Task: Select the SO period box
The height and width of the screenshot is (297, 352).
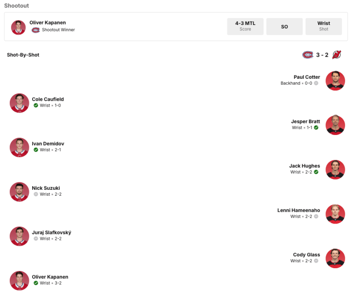Action: (x=284, y=26)
